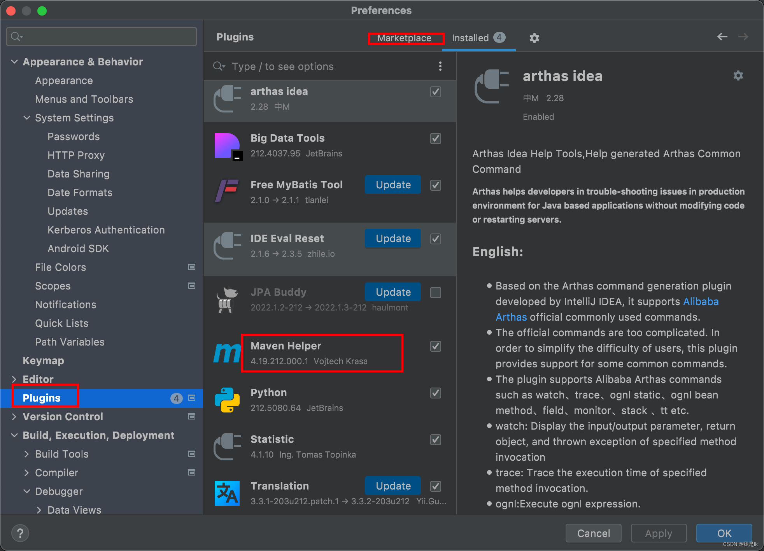Open the Keymap settings page
764x551 pixels.
tap(43, 360)
